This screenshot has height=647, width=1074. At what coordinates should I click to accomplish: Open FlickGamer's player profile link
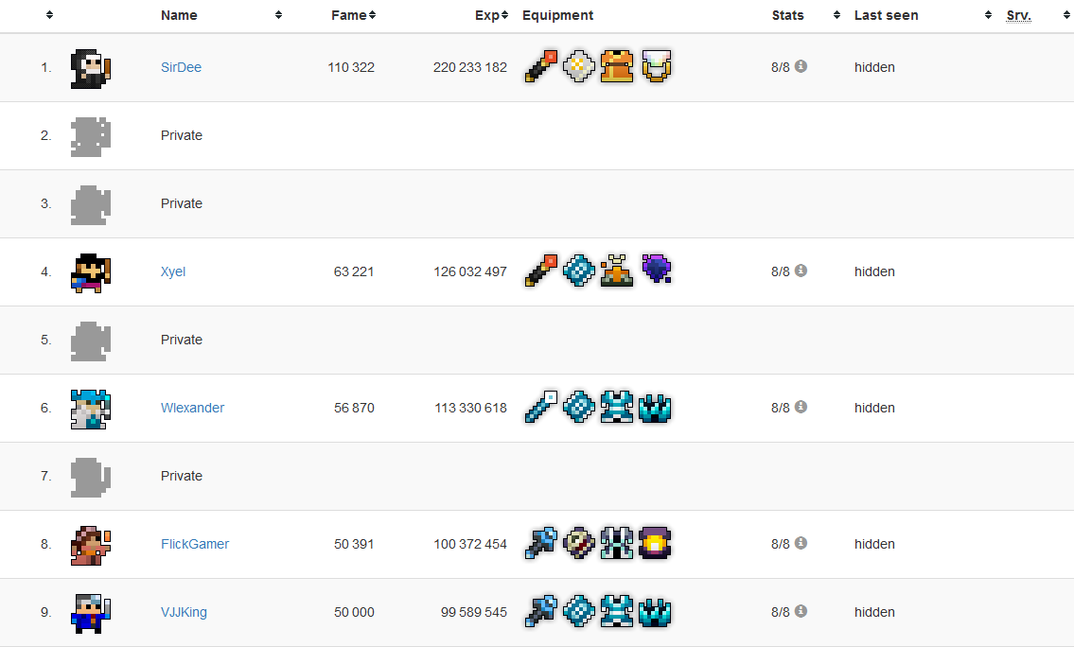[x=195, y=544]
